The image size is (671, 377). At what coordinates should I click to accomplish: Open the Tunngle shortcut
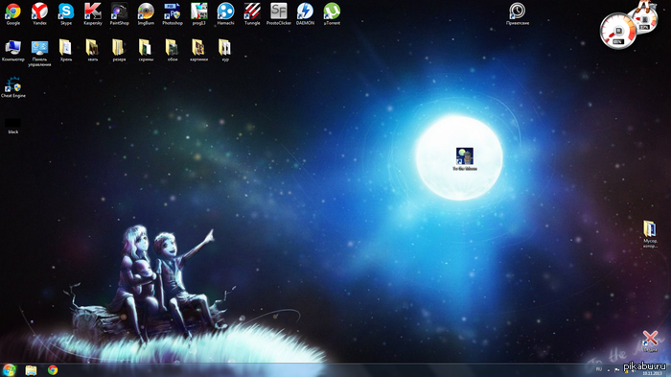(x=252, y=13)
